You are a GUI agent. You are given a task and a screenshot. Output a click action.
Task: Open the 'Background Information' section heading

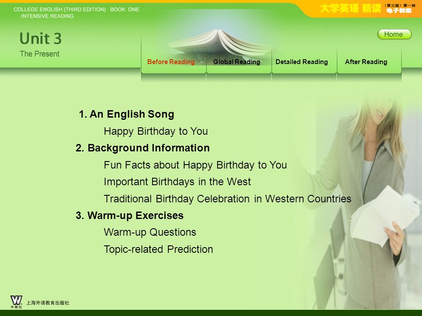click(142, 148)
